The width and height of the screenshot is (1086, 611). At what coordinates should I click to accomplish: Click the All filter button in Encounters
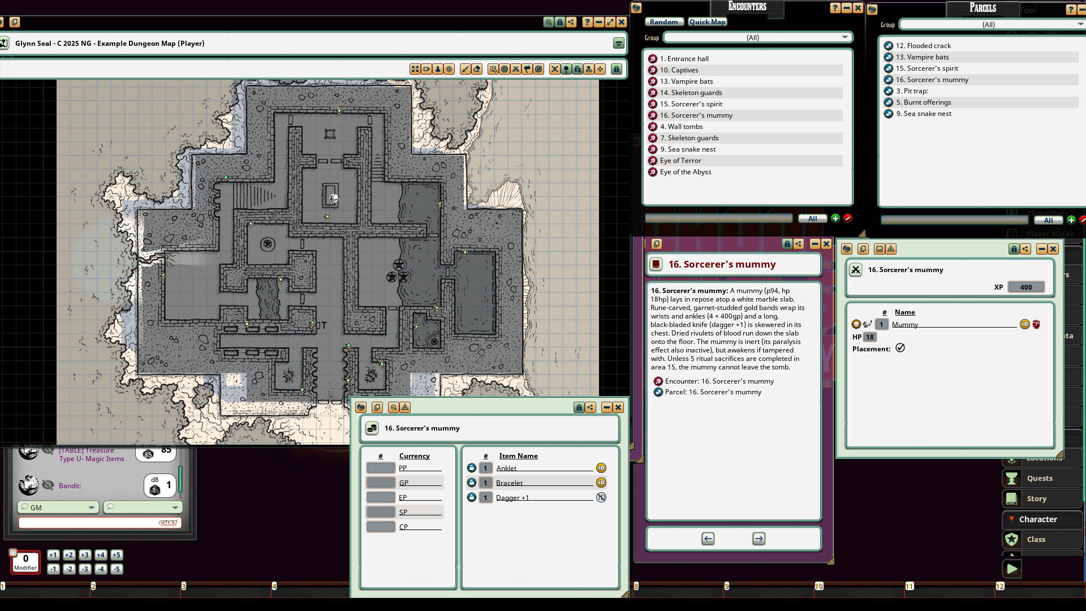812,218
